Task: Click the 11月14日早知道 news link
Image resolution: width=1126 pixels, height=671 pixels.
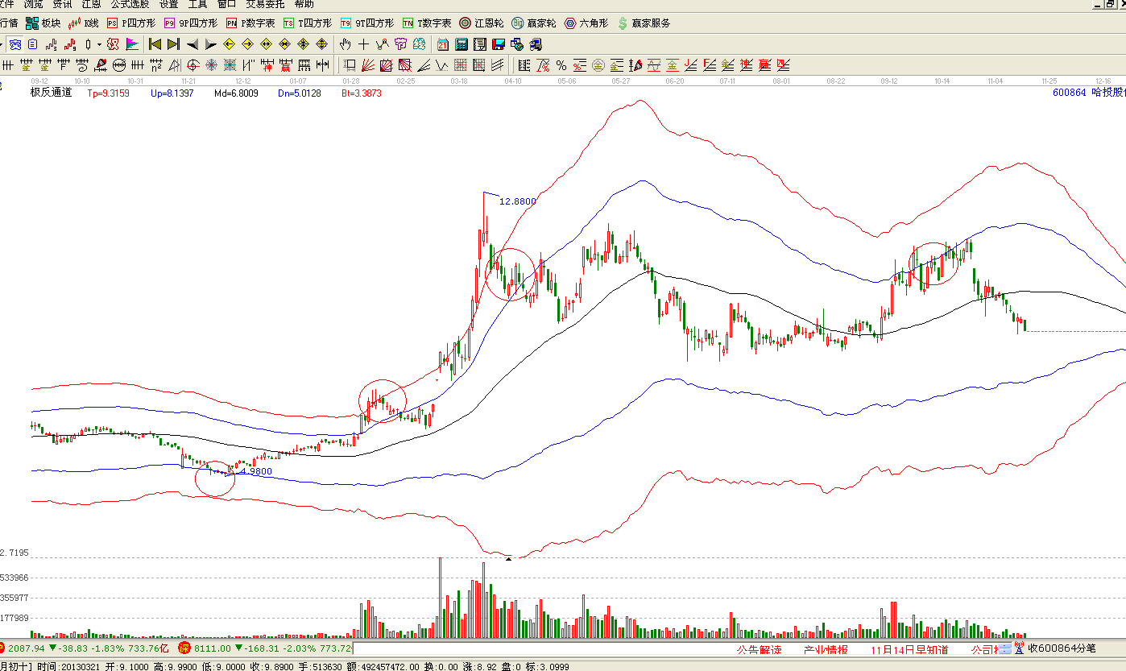Action: (x=909, y=649)
